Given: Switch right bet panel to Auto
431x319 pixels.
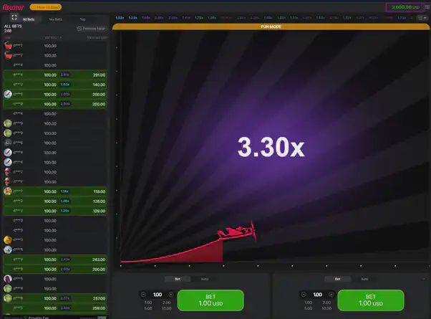Looking at the screenshot, I should [x=364, y=279].
